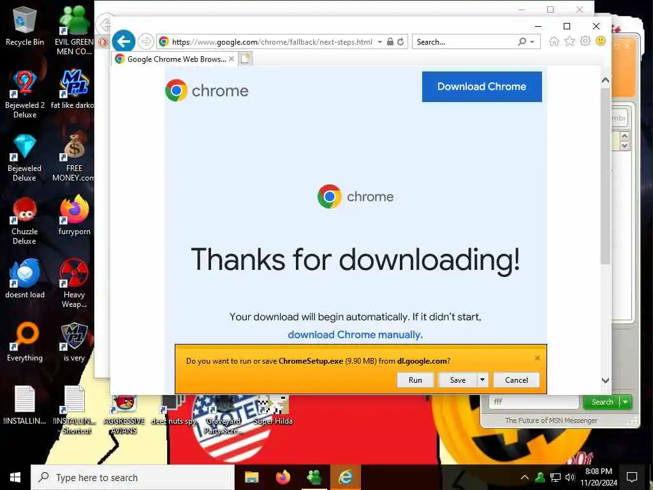The width and height of the screenshot is (653, 490).
Task: Expand the Save options dropdown arrow
Action: [x=482, y=380]
